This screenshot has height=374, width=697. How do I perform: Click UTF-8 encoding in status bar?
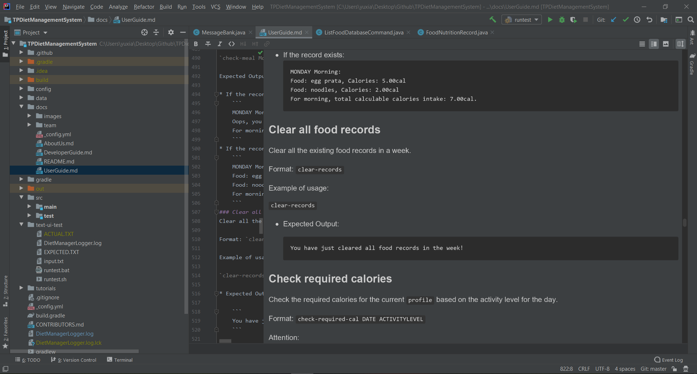point(602,369)
